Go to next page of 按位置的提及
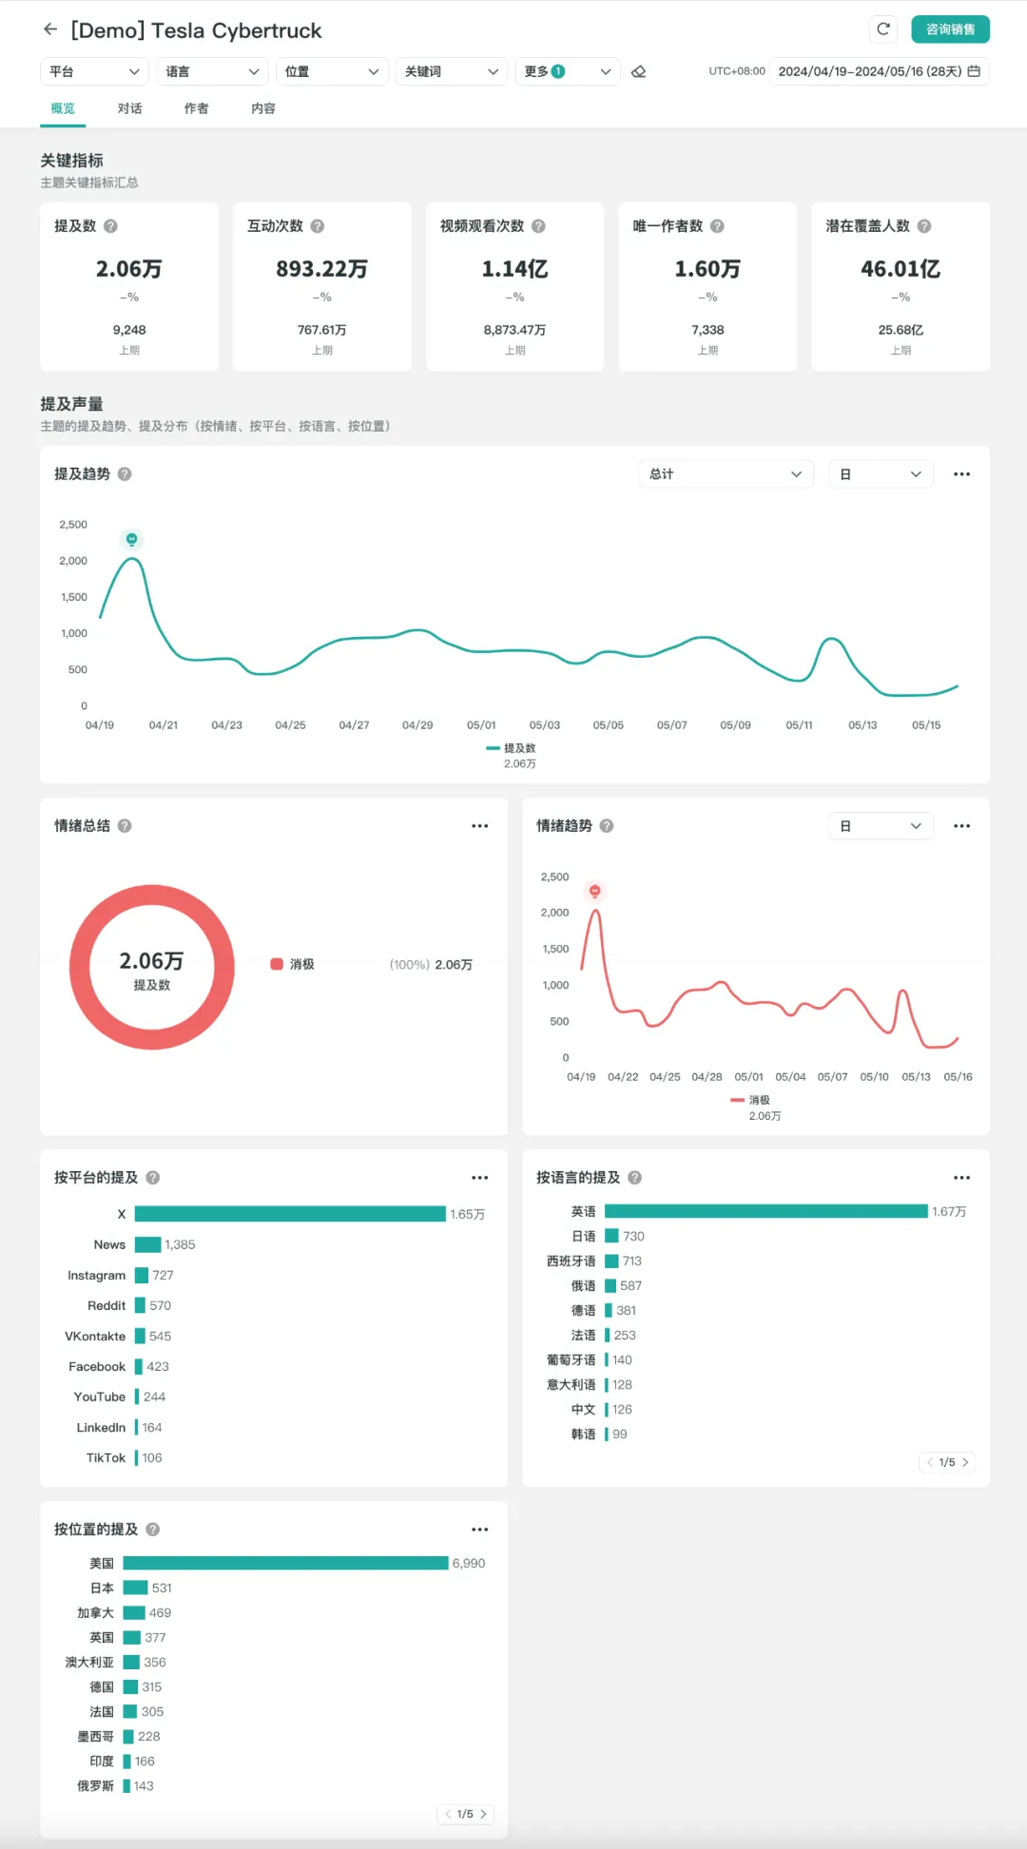 (x=483, y=1814)
